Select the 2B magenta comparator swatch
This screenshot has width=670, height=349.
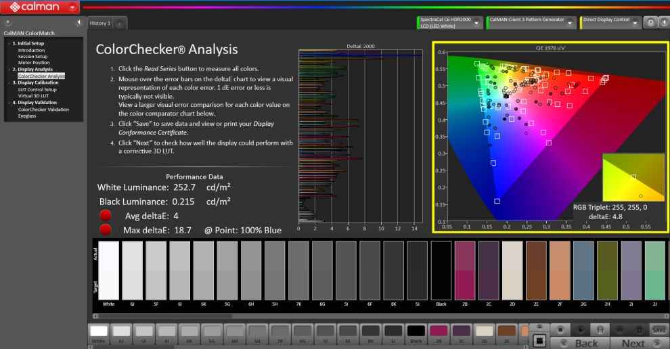tap(465, 271)
